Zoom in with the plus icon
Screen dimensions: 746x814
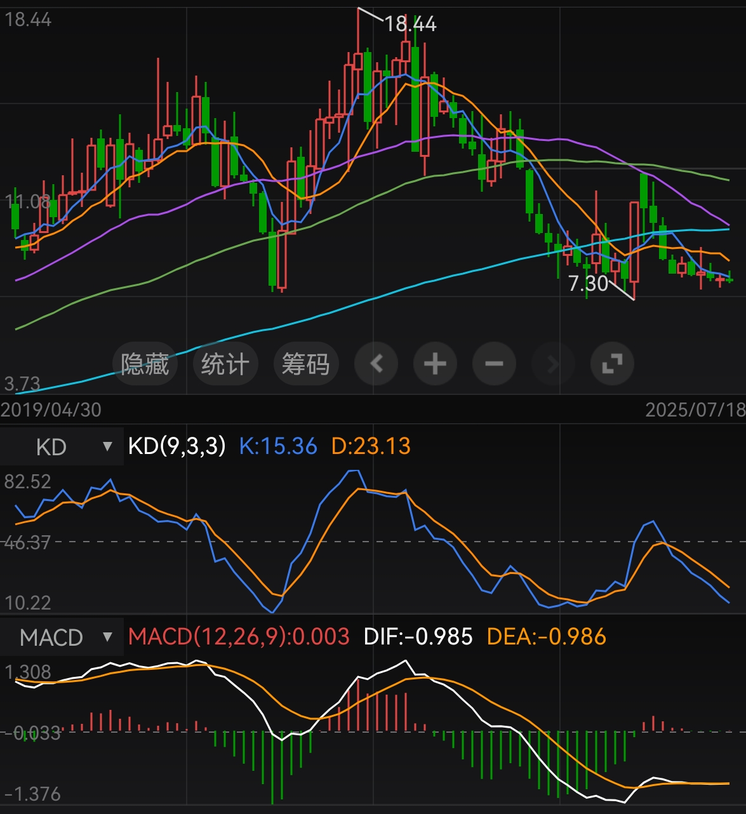435,364
